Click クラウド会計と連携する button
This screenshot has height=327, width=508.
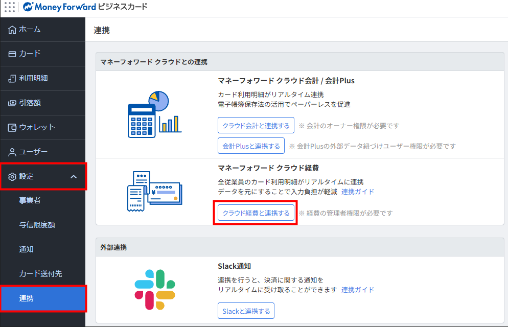click(x=256, y=126)
